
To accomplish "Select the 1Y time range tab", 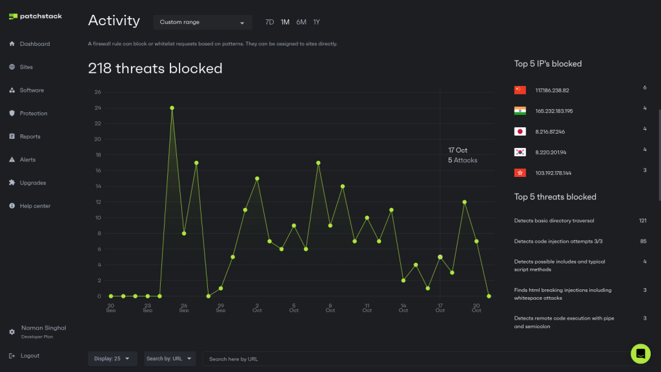I will pos(316,22).
